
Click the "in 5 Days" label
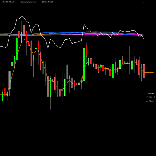[x=150, y=101]
